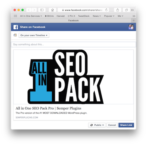Click the Share Link button
The width and height of the screenshot is (147, 145).
[x=126, y=125]
